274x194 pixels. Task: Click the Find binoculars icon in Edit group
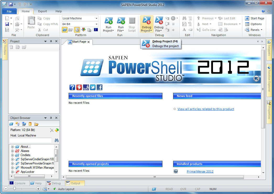tap(184, 18)
